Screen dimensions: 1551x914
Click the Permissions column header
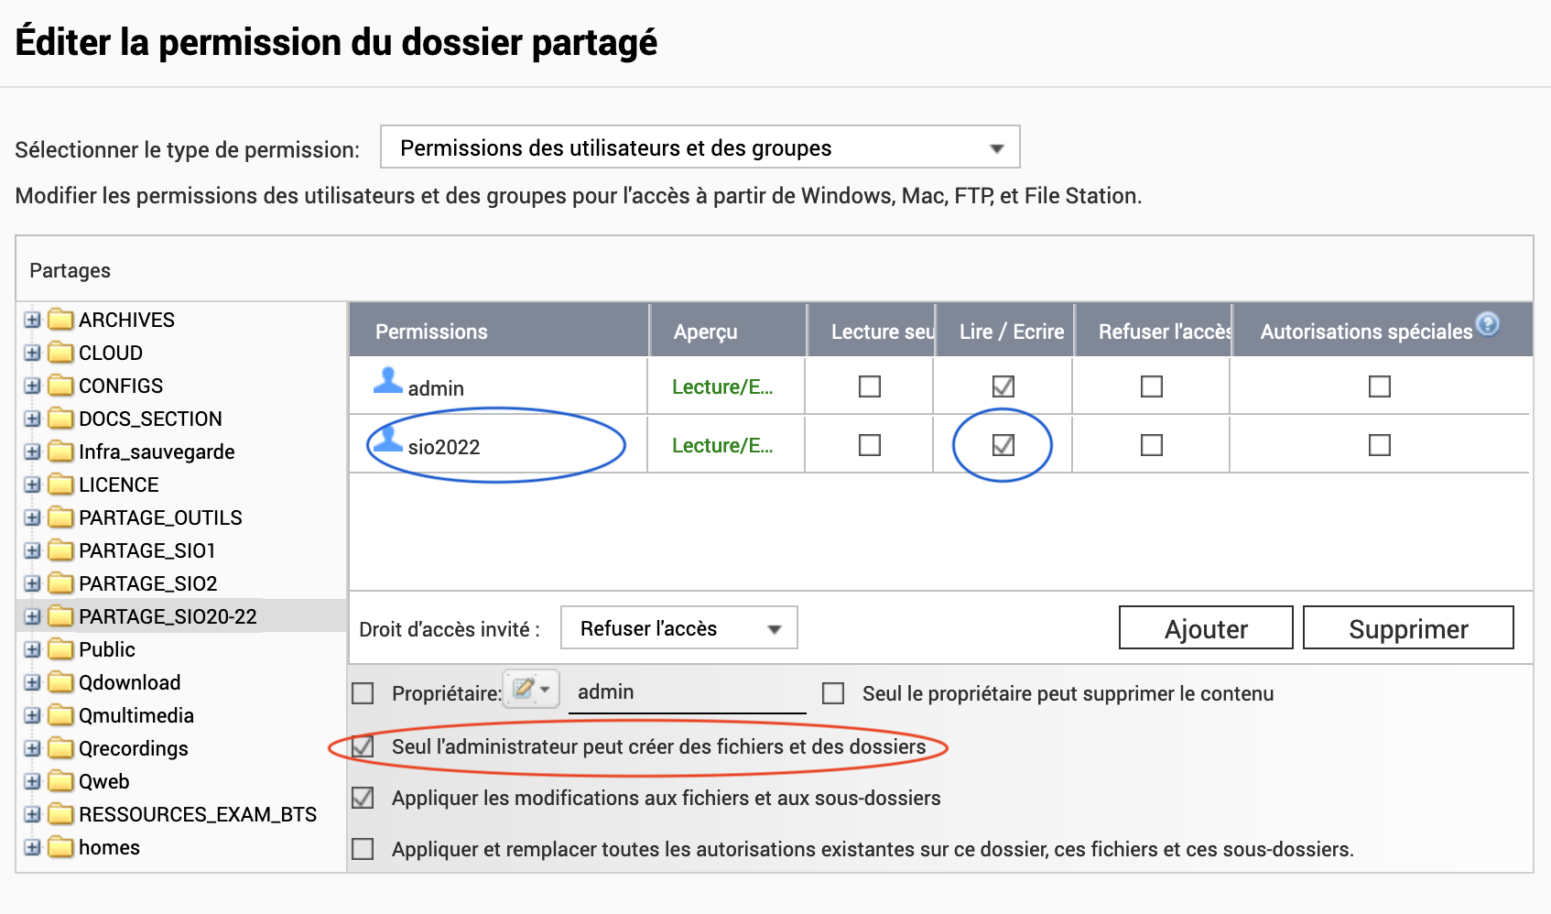point(431,332)
